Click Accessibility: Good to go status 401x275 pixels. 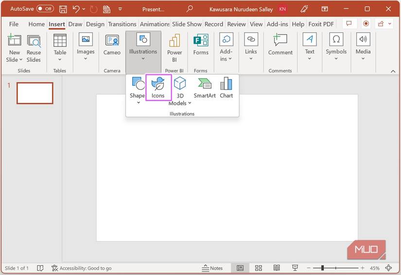tap(82, 268)
